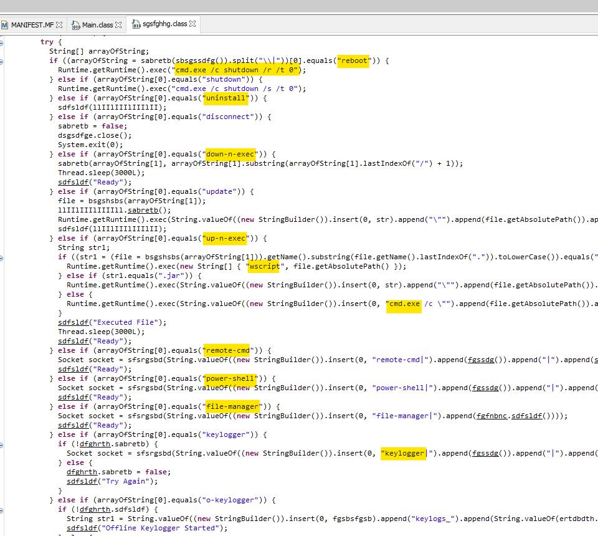Image resolution: width=598 pixels, height=536 pixels.
Task: Collapse the fold marker beside the try line
Action: coord(1,42)
